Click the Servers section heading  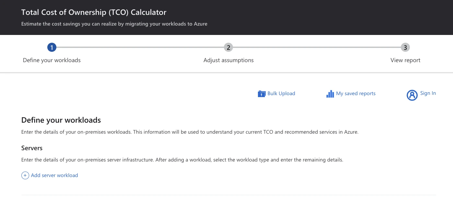(32, 148)
